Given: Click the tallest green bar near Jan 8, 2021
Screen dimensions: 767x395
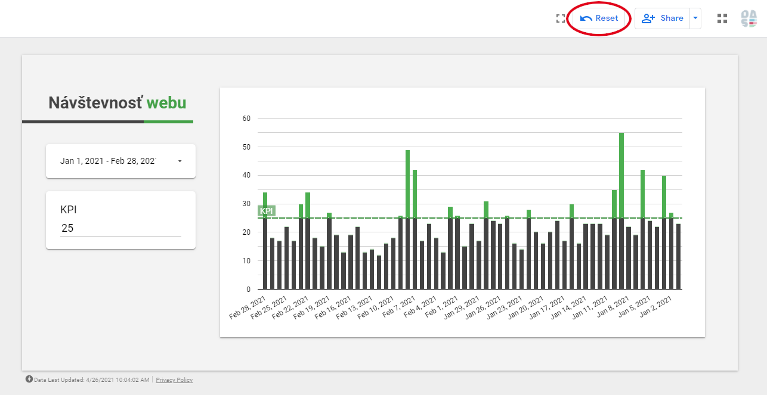Looking at the screenshot, I should pyautogui.click(x=621, y=175).
